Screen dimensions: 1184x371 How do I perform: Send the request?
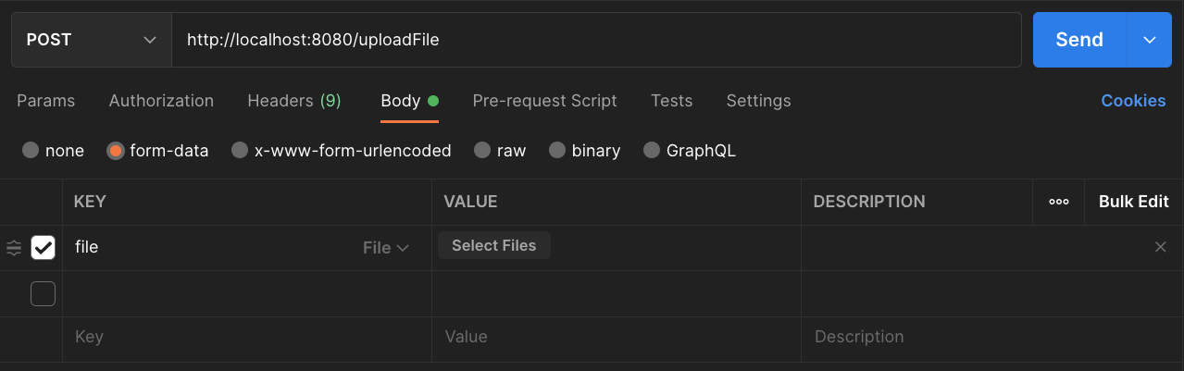1079,40
